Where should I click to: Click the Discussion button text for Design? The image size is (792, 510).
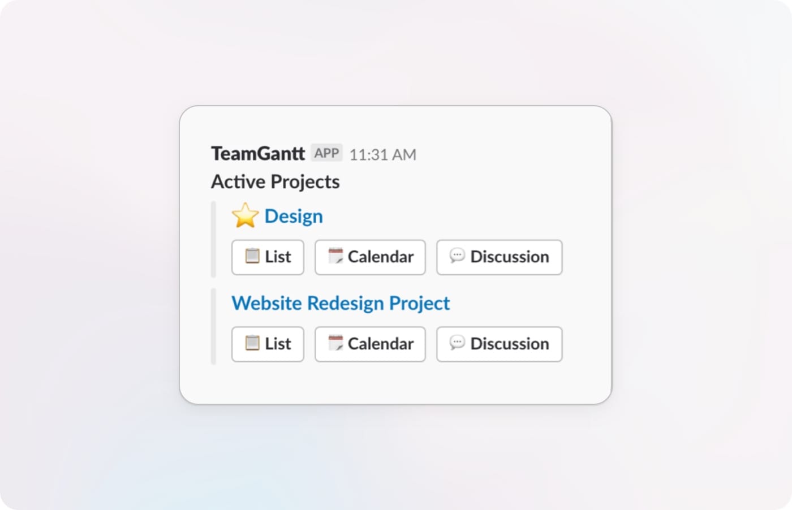pos(510,257)
